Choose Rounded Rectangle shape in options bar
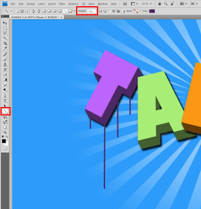Screen dimensions: 201x209 pyautogui.click(x=49, y=11)
